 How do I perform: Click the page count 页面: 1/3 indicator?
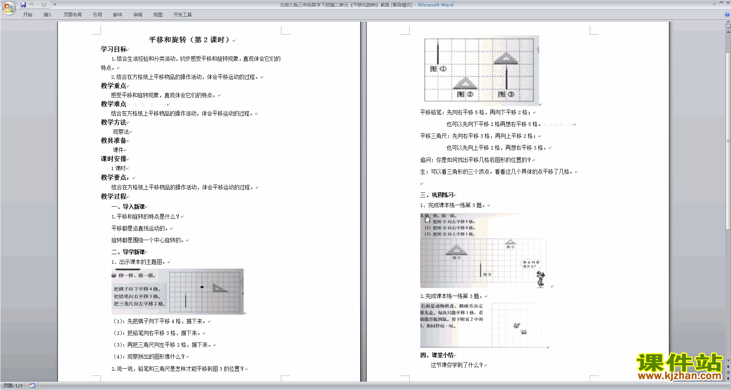click(x=13, y=386)
